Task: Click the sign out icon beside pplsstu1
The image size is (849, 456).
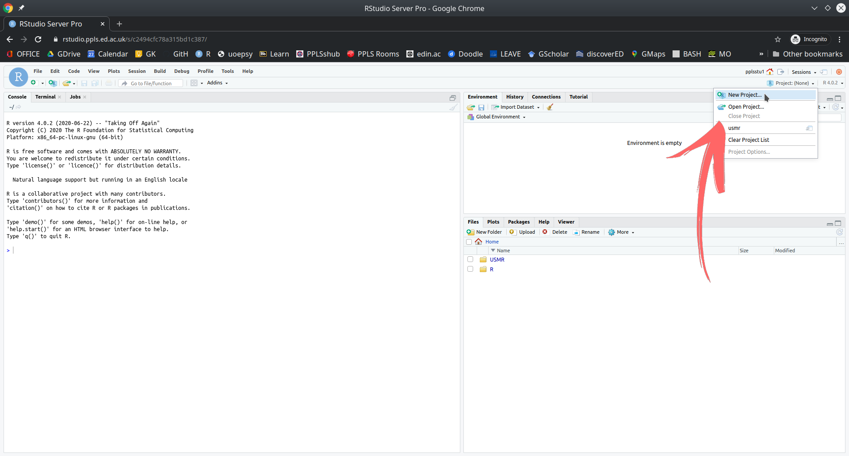Action: pyautogui.click(x=781, y=72)
